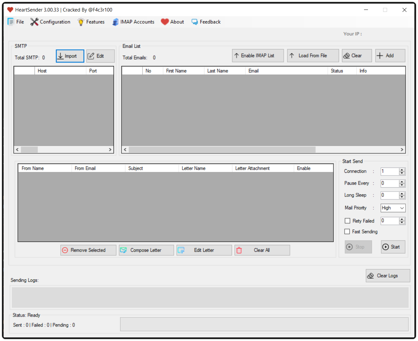The image size is (418, 341).
Task: Toggle the Fast Sending checkbox
Action: pos(347,232)
